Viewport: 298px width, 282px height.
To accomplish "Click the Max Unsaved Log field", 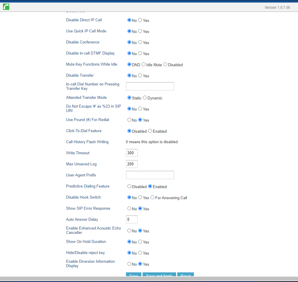I will click(132, 164).
